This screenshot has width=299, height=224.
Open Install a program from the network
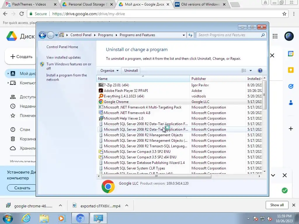coord(67,77)
